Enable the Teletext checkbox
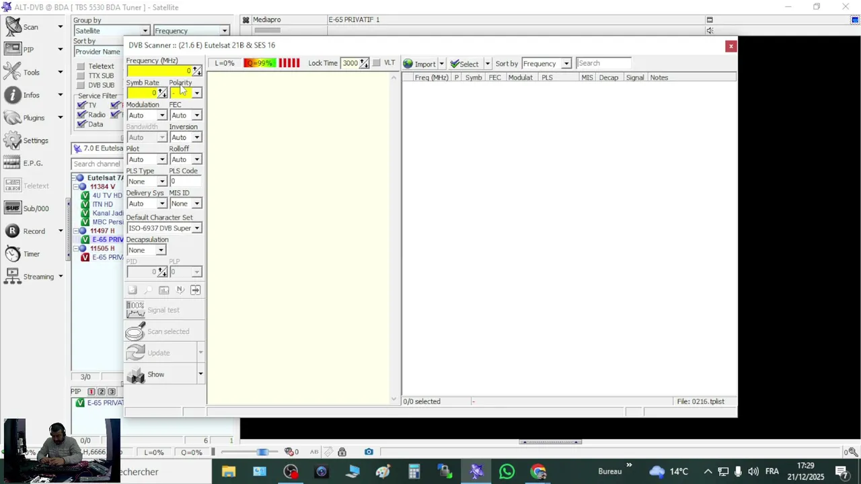Image resolution: width=861 pixels, height=484 pixels. (81, 66)
